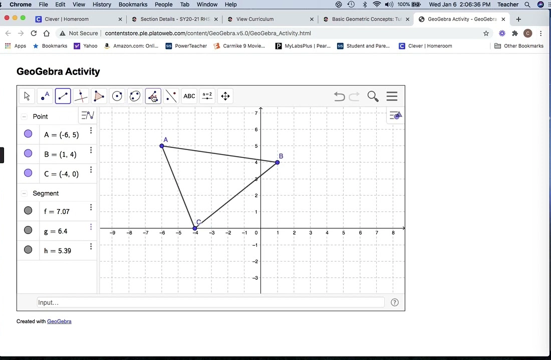Viewport: 551px width, 360px height.
Task: Open new browser tab with plus
Action: pyautogui.click(x=518, y=19)
